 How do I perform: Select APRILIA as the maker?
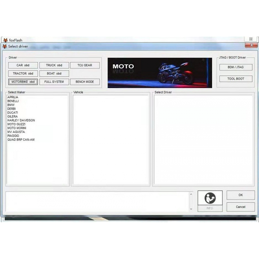[13, 97]
